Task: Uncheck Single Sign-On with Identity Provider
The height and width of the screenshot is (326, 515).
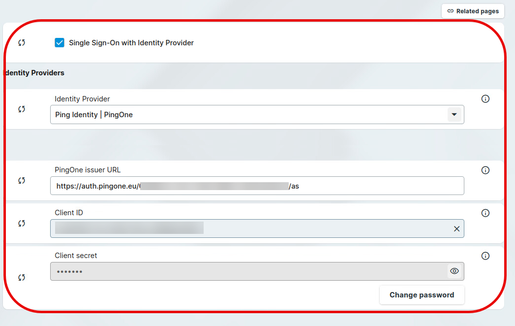Action: tap(60, 43)
